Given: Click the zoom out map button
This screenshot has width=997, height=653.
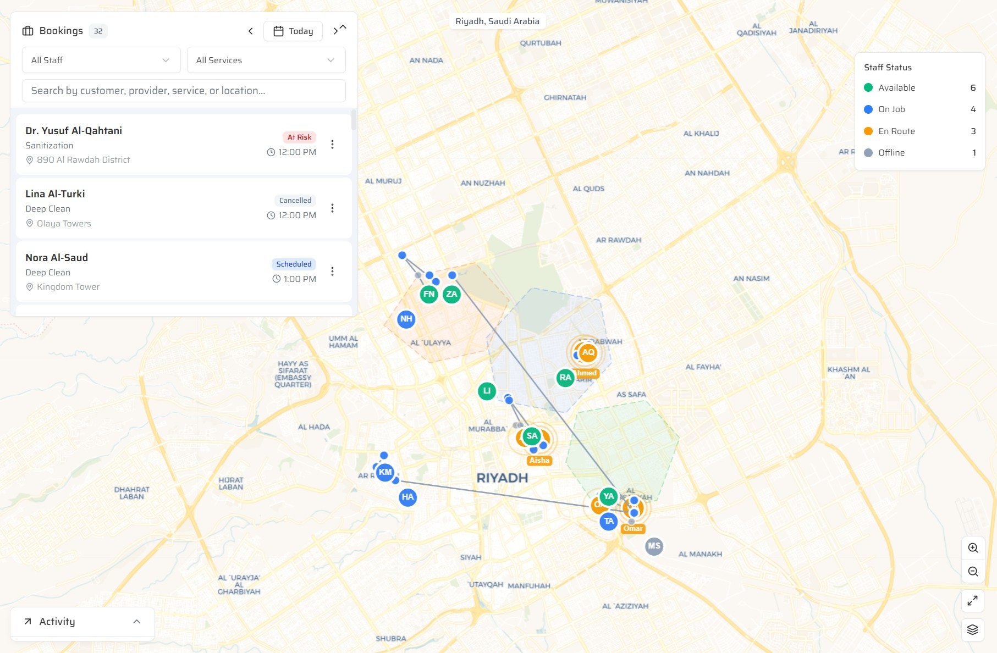Looking at the screenshot, I should [973, 572].
